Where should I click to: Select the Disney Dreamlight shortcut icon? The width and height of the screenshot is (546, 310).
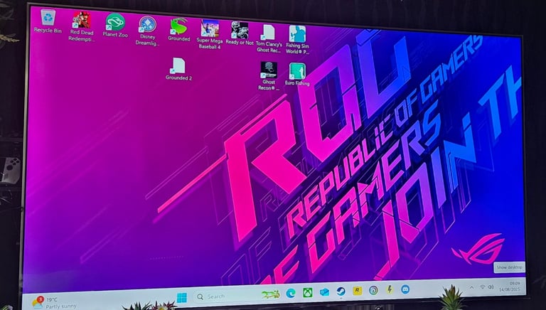148,31
